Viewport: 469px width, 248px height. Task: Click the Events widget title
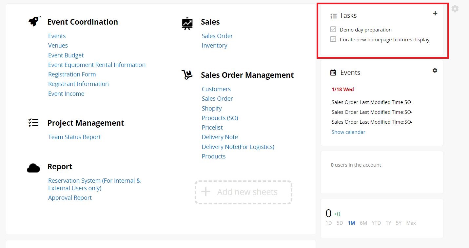click(x=350, y=72)
